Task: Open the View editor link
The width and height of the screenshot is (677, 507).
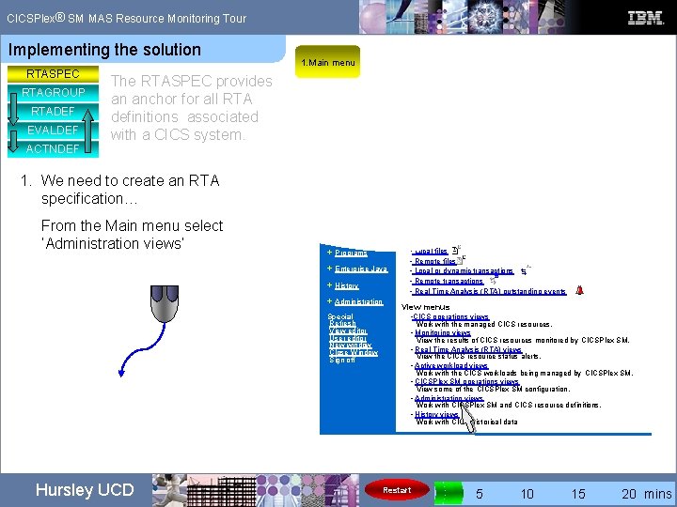Action: click(348, 330)
